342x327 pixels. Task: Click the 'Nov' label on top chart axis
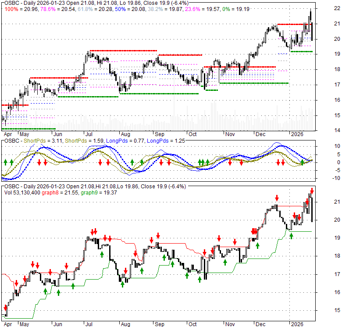[x=230, y=134]
